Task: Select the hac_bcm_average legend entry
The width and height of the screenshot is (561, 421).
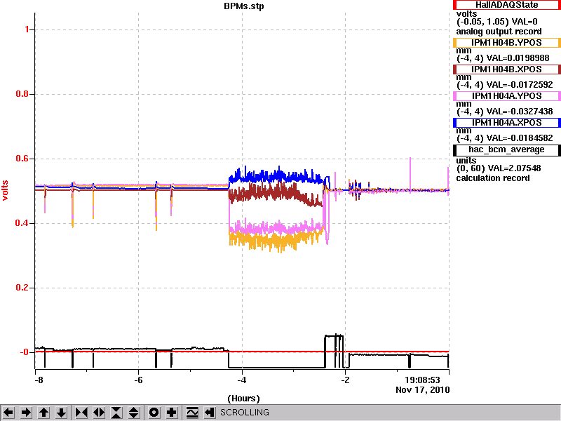Action: 506,149
